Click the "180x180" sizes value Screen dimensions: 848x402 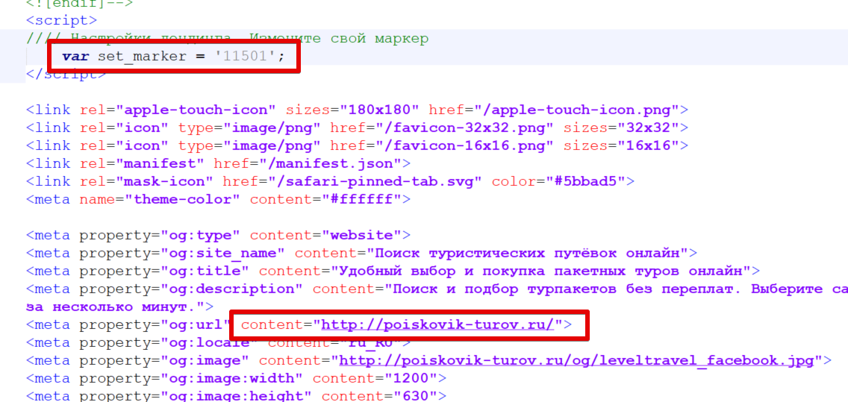click(x=379, y=110)
